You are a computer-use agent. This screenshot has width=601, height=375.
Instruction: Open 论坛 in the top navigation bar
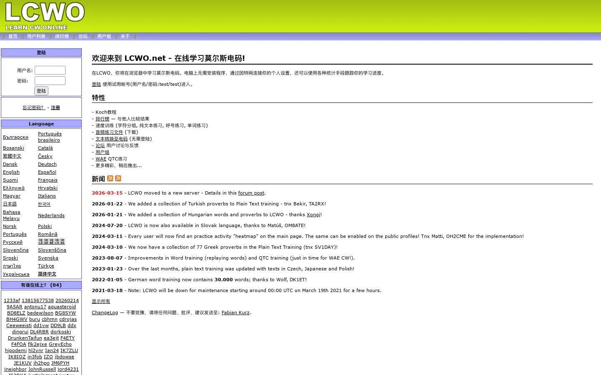(83, 37)
